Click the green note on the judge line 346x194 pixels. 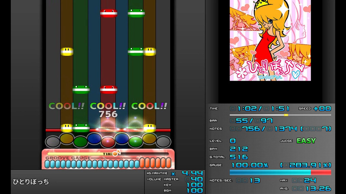(81, 128)
